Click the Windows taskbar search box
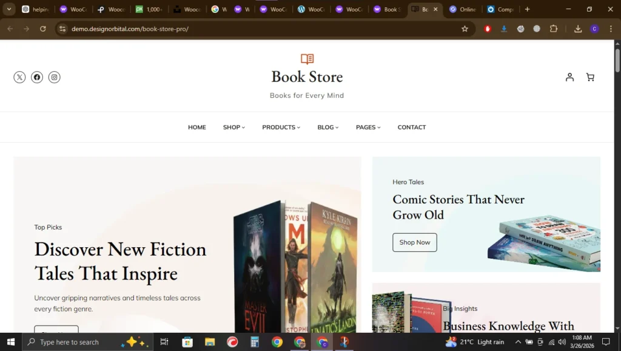Screen dimensions: 621x351 87,342
